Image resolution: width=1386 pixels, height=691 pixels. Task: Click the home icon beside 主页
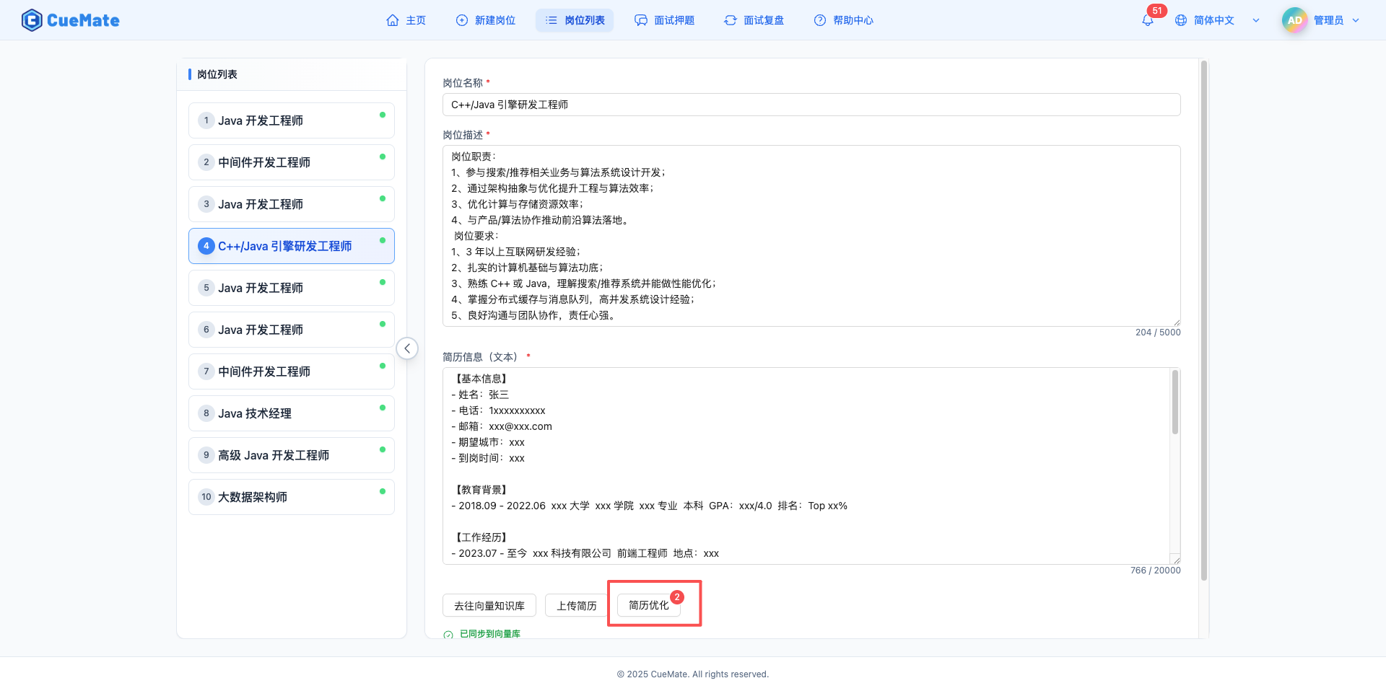pyautogui.click(x=392, y=20)
